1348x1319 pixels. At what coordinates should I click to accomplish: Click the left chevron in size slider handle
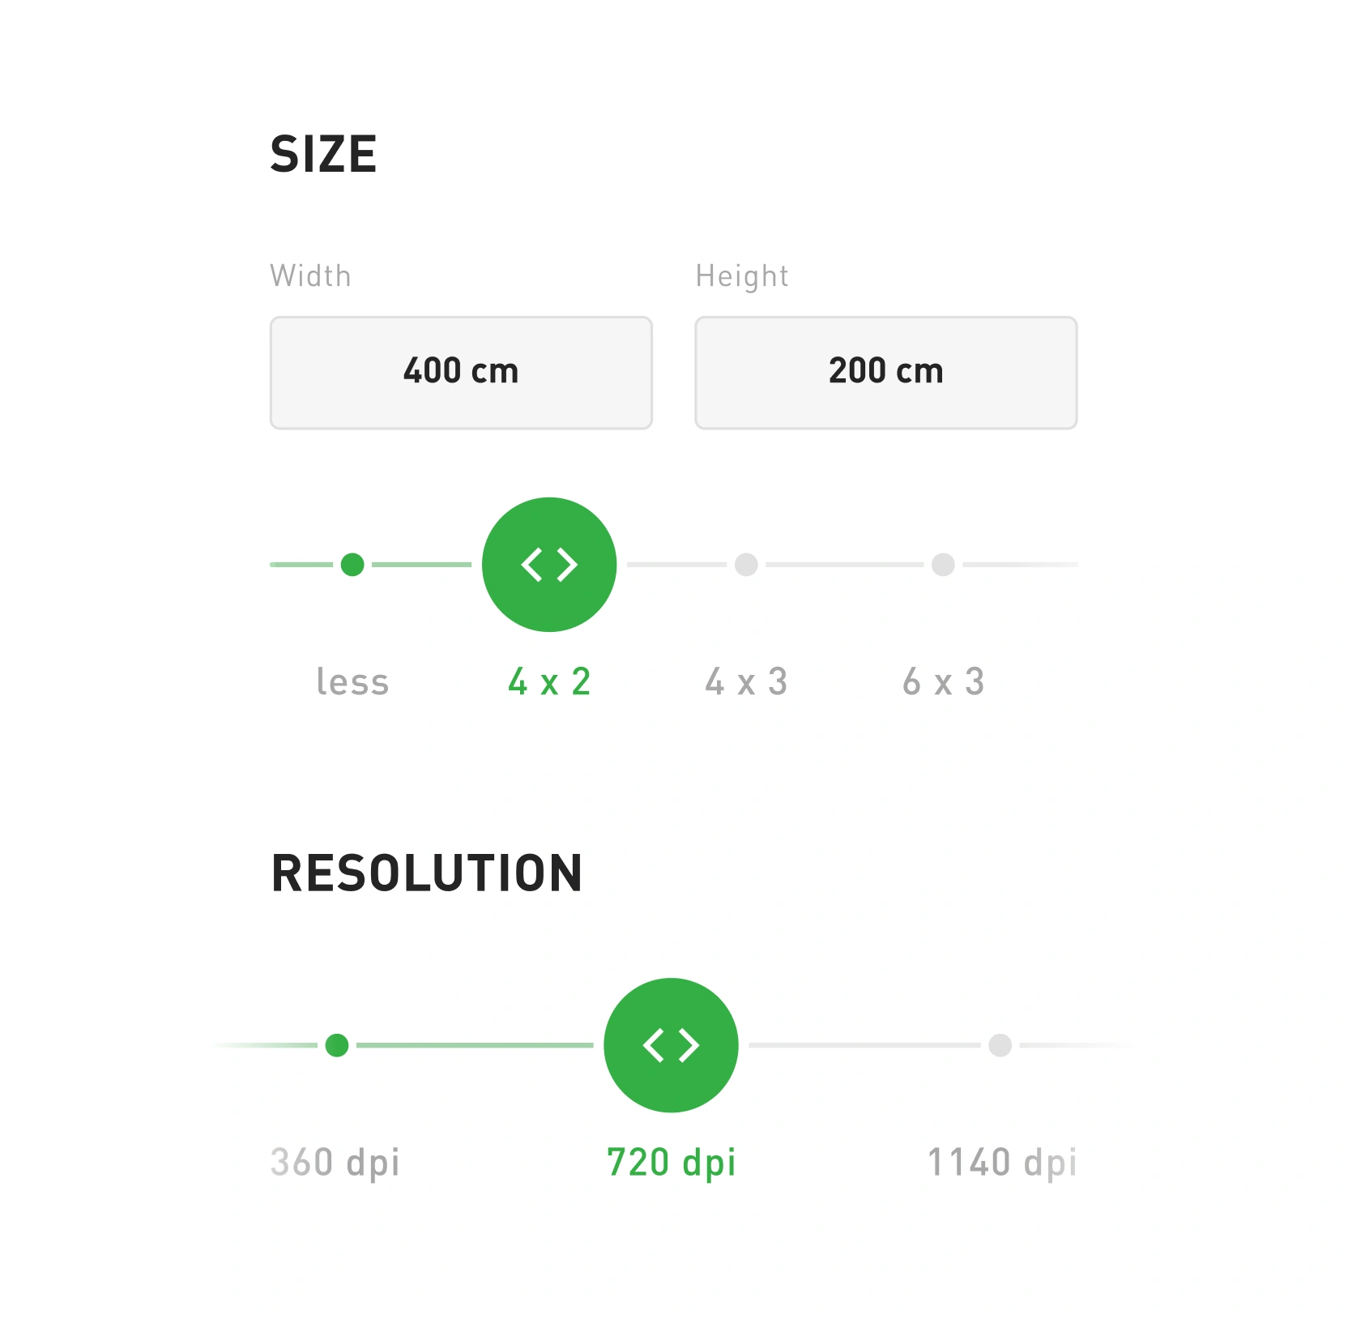point(531,565)
